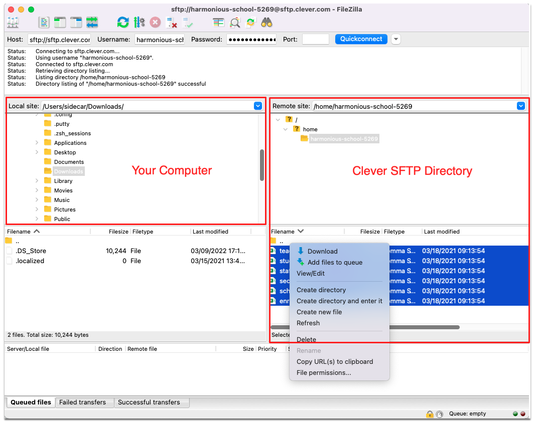
Task: Open the Remote site path dropdown
Action: tap(520, 106)
